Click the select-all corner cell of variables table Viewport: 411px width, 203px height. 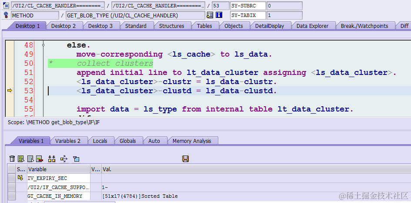point(12,169)
